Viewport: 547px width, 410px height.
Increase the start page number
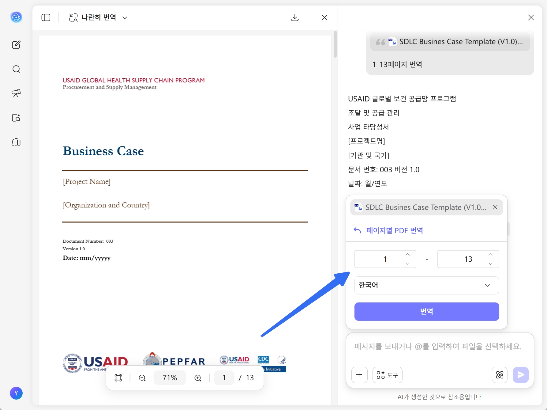pyautogui.click(x=407, y=255)
